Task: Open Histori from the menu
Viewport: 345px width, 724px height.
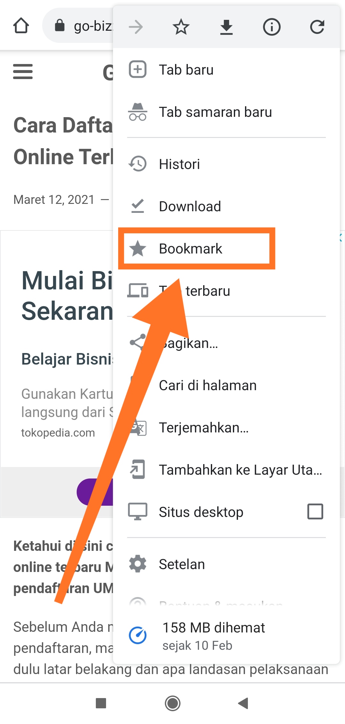Action: tap(226, 164)
